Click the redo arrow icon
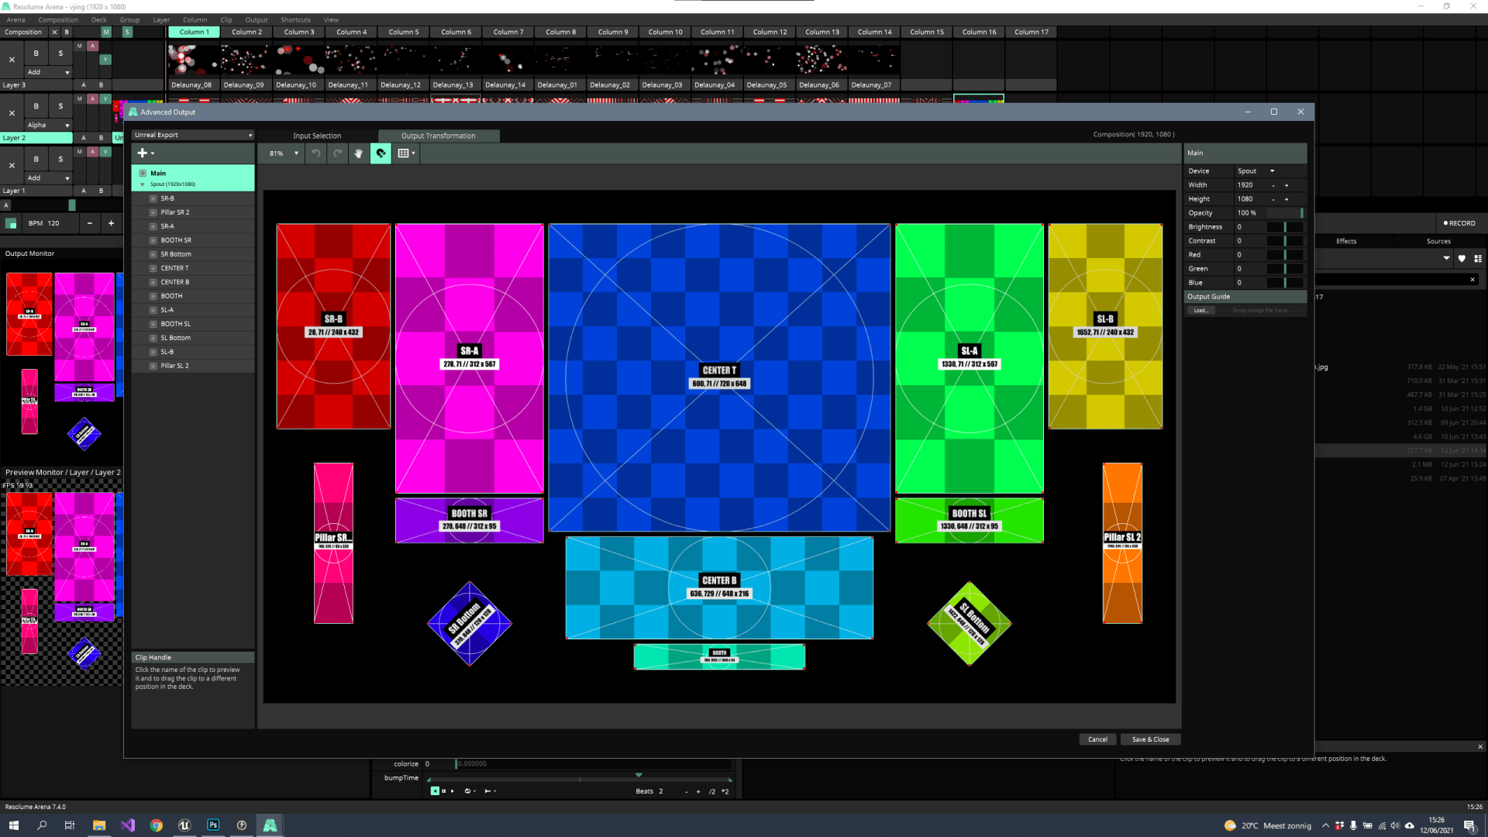The width and height of the screenshot is (1488, 837). [338, 153]
